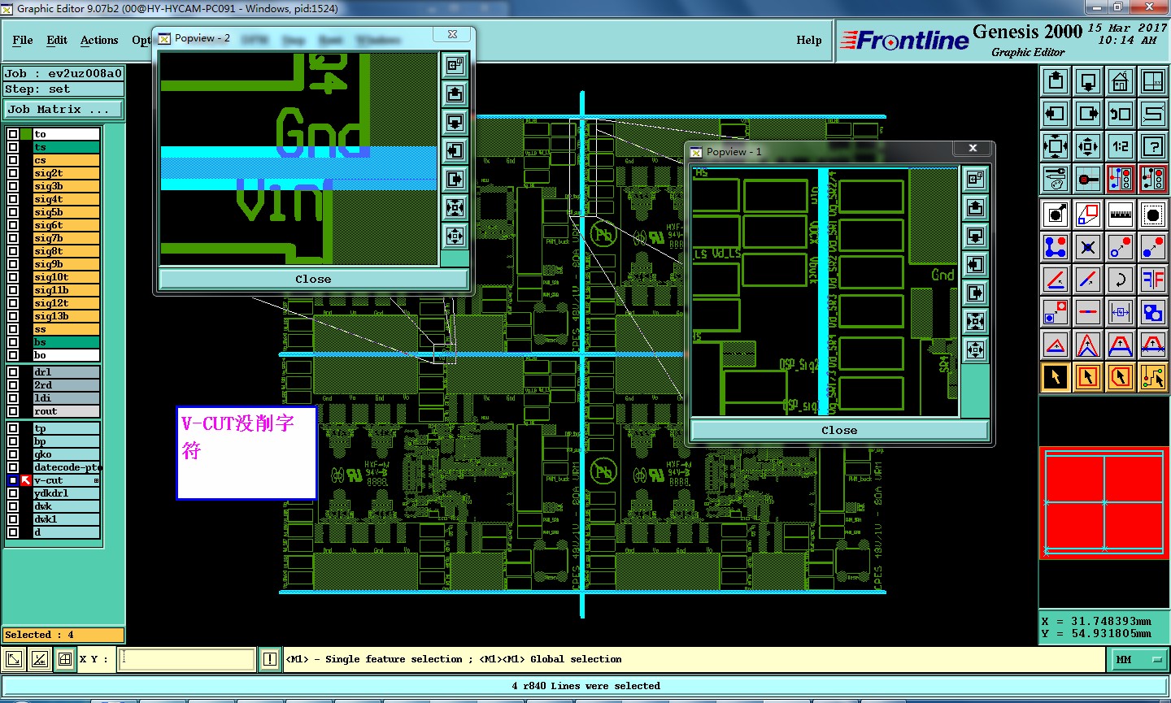Open the Help menu
The image size is (1171, 703).
point(808,40)
